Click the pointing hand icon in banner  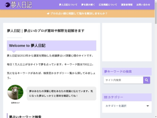(48, 13)
